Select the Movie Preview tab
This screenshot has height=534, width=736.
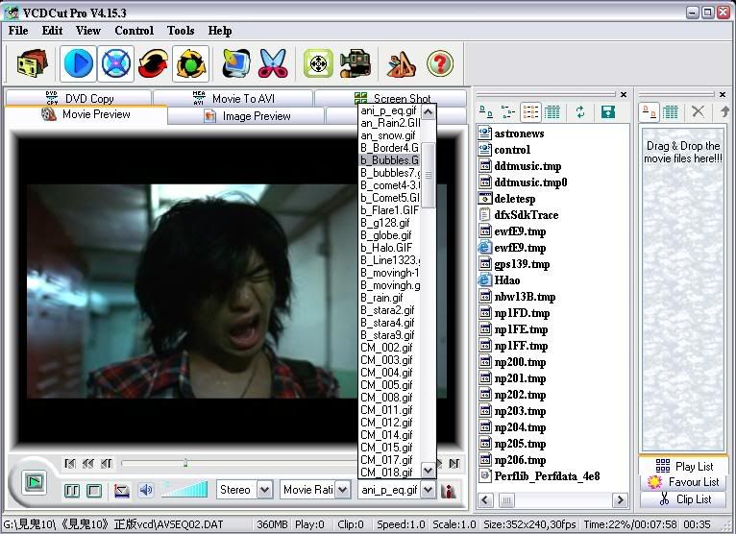pos(86,114)
